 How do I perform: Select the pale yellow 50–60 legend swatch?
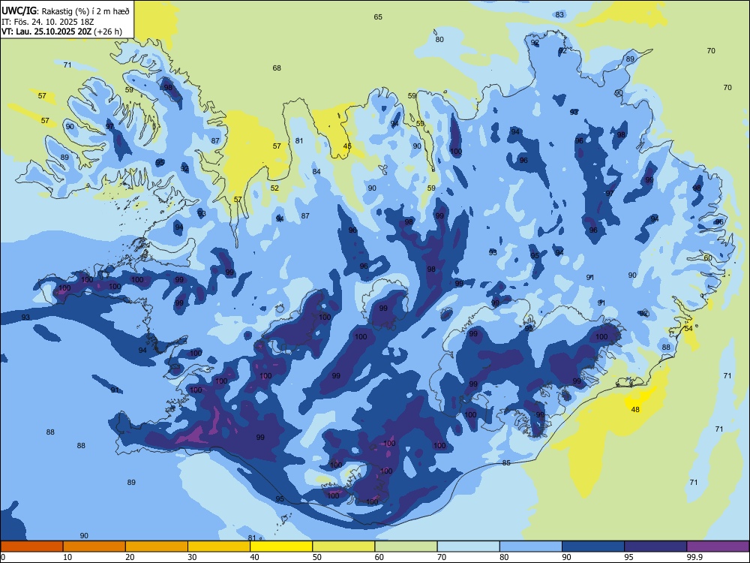coord(343,546)
